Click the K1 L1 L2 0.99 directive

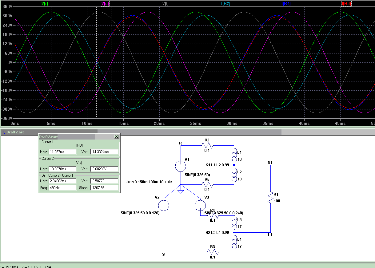(x=218, y=165)
